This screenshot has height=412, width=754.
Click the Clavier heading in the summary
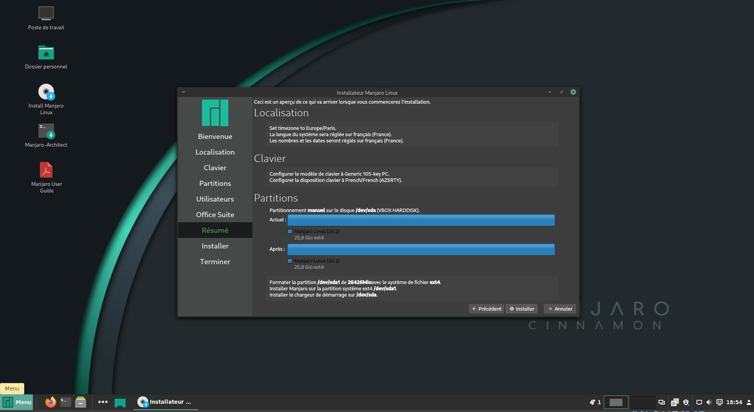pyautogui.click(x=270, y=158)
